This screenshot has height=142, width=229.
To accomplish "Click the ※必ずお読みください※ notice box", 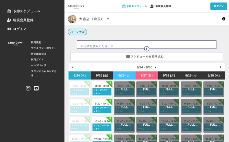I will (x=147, y=45).
